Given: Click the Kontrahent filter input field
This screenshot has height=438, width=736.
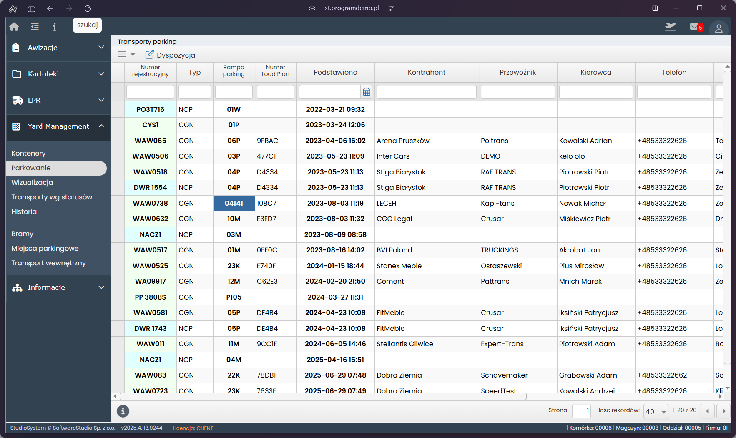Looking at the screenshot, I should [426, 92].
